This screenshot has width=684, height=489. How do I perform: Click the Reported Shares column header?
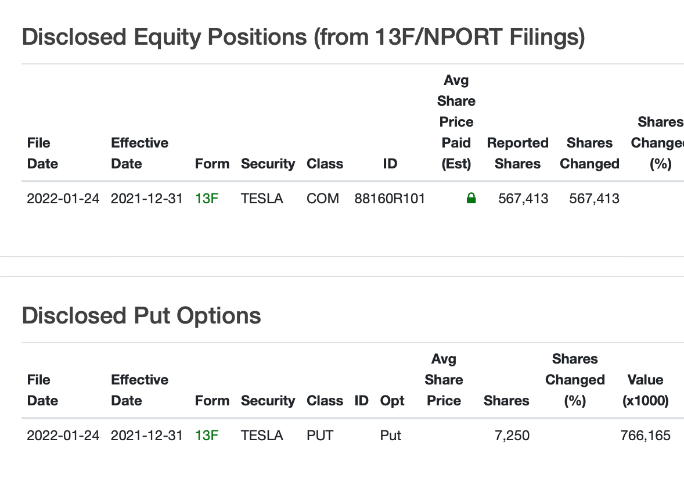517,153
